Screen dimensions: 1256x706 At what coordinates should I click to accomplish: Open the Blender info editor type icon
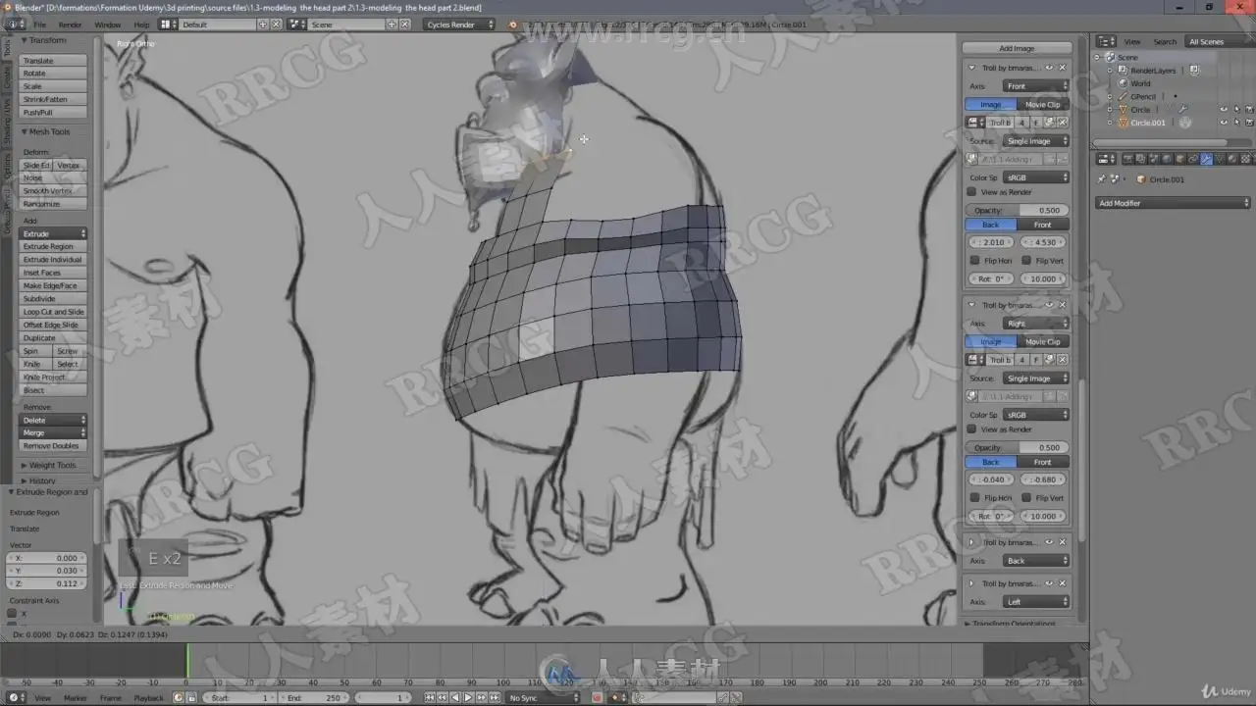coord(14,24)
